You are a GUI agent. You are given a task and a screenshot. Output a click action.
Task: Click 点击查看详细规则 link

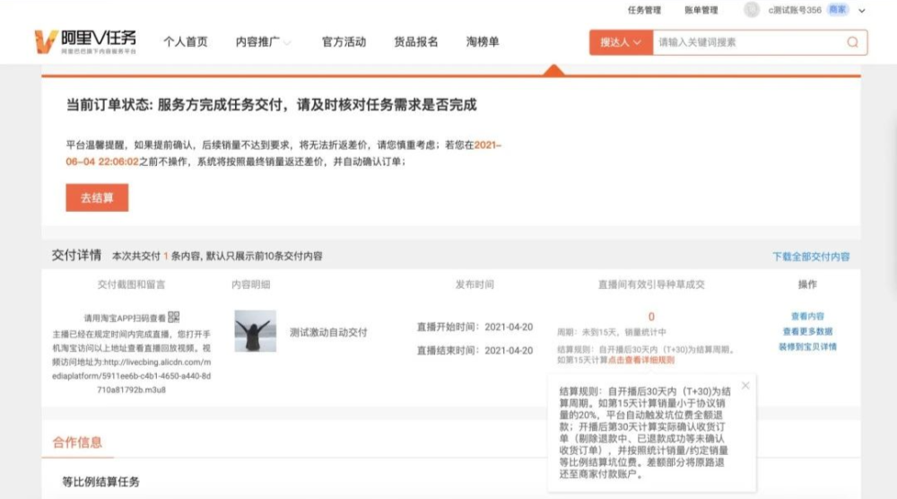640,360
